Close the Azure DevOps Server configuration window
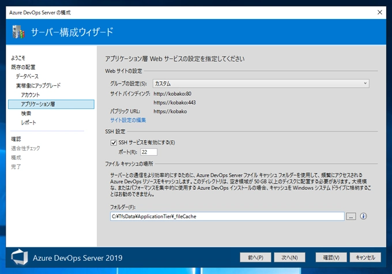Viewport: 392px width, 274px height. [379, 12]
